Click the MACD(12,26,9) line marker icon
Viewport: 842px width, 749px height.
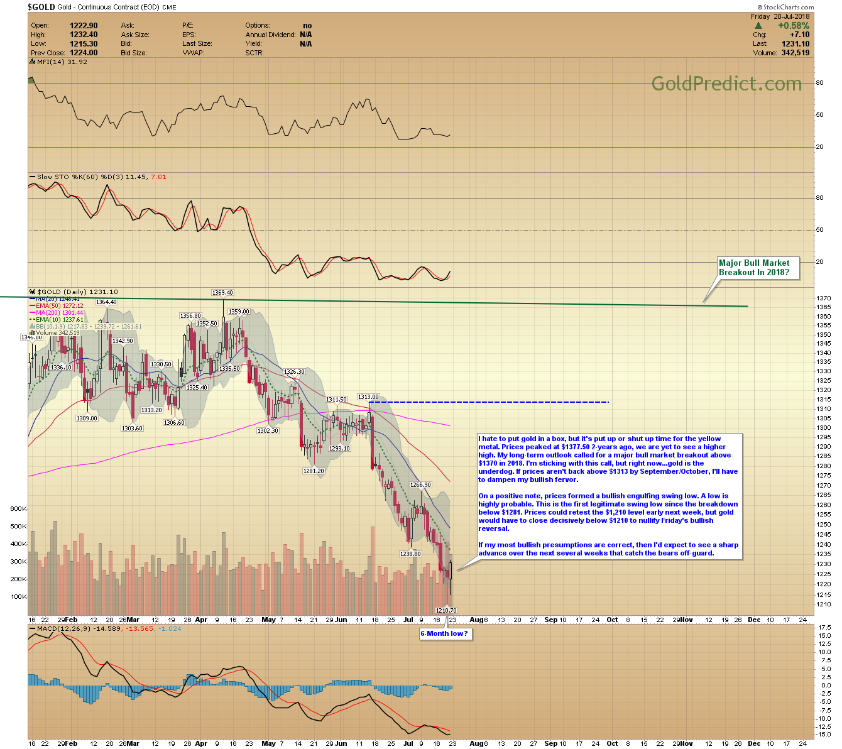[33, 628]
